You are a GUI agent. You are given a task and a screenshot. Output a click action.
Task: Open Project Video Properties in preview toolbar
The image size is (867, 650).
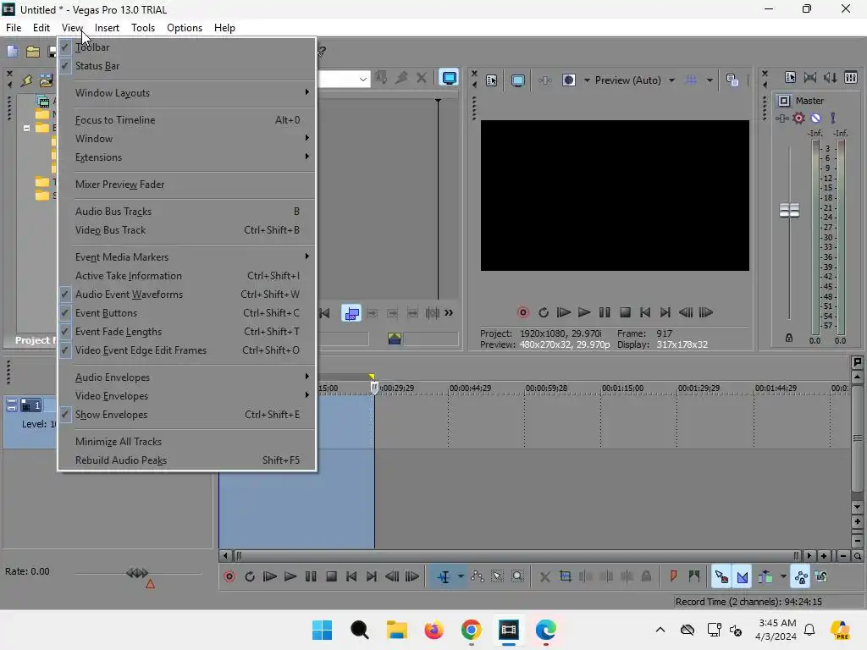[x=492, y=80]
